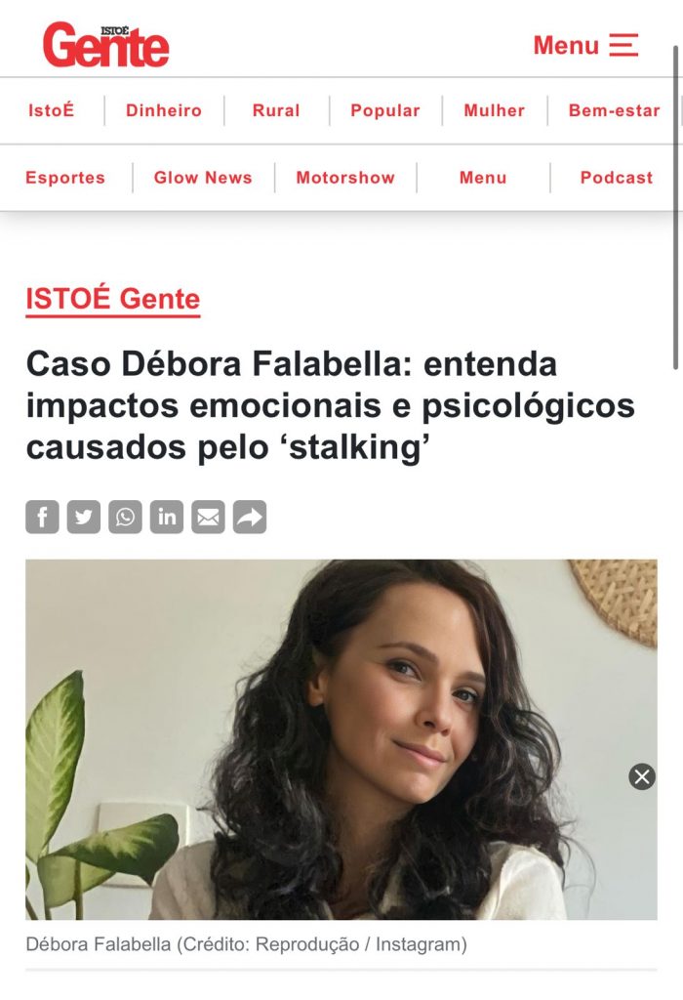The height and width of the screenshot is (1000, 683).
Task: Send article by email icon
Action: [208, 517]
